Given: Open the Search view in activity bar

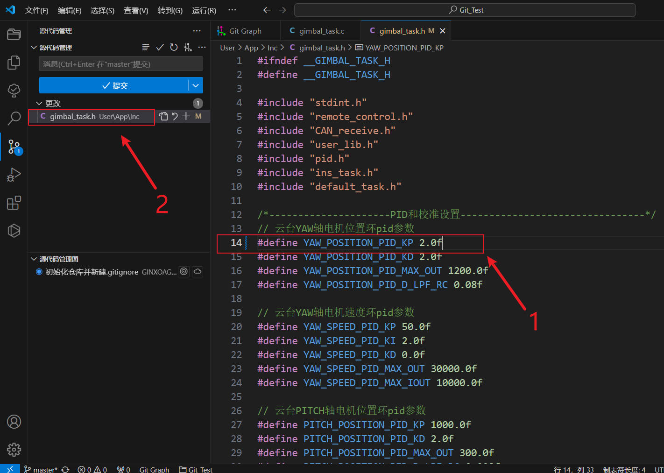Looking at the screenshot, I should pyautogui.click(x=14, y=118).
